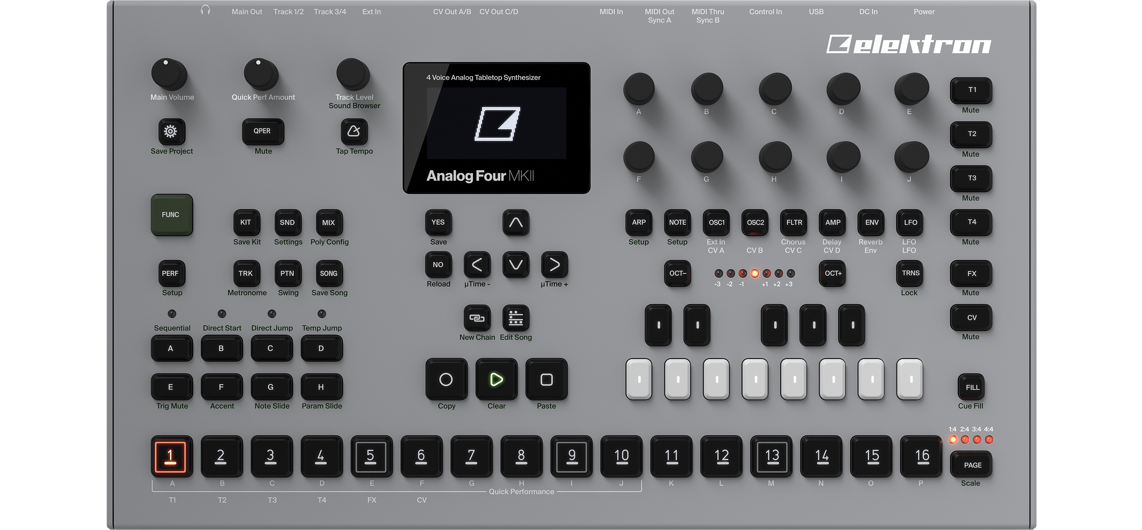
Task: Select bank B Direct Start button
Action: (x=222, y=348)
